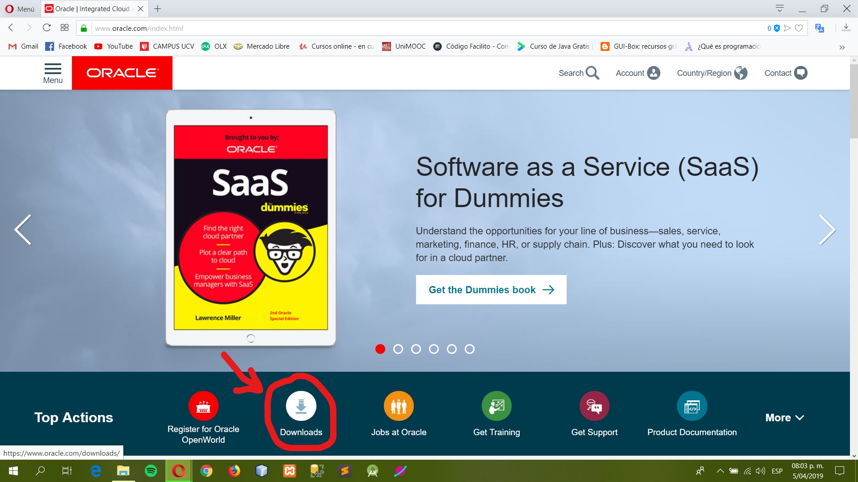Select the first carousel slide indicator dot
The image size is (858, 482).
[380, 349]
